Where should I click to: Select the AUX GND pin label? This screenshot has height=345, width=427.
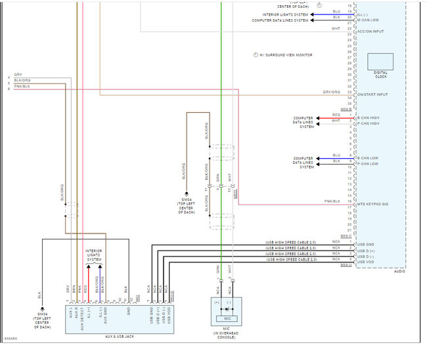[105, 315]
